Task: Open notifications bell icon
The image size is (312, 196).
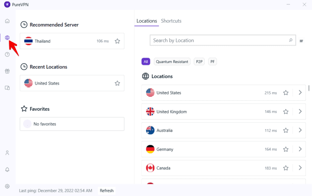Action: (7, 170)
